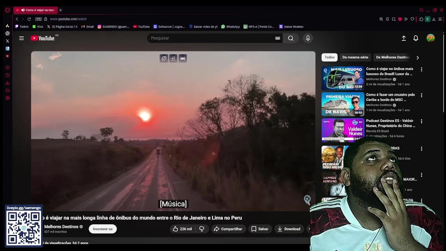Open the baixar tiktoketo bookmark
Screen dimensions: 446x251
291,27
